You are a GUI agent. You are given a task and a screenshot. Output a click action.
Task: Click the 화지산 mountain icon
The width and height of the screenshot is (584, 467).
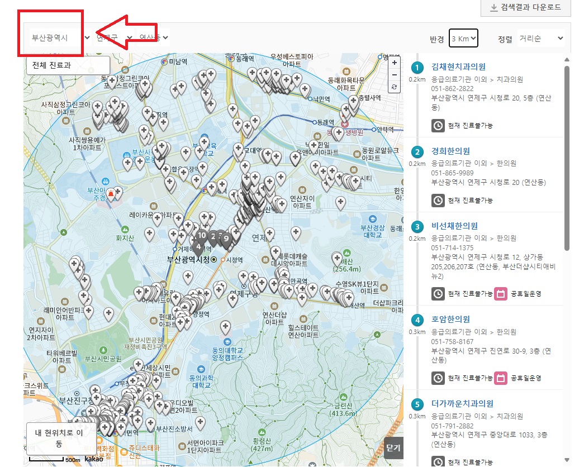tap(125, 230)
